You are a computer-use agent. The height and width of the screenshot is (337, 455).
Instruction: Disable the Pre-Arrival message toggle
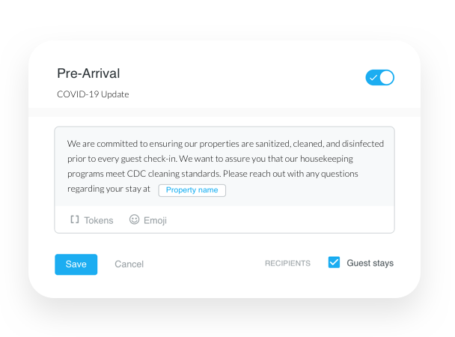pos(379,77)
